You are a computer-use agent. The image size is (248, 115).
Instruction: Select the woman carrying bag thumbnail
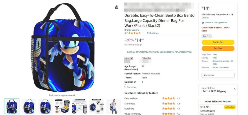click(113, 106)
